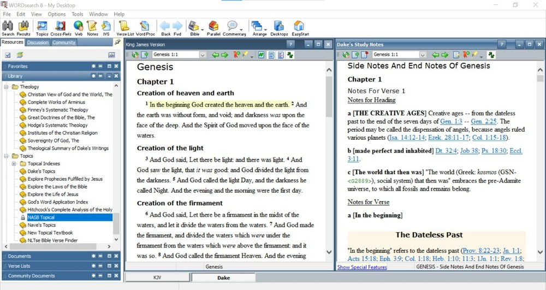Viewport: 546px width, 290px height.
Task: Expand the Favorites panel with plus
Action: point(93,66)
